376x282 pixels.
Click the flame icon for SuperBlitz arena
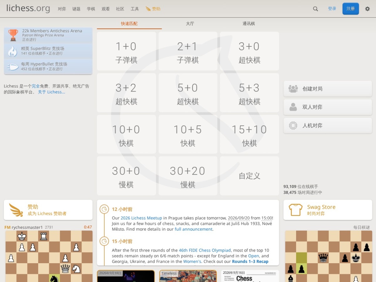click(x=13, y=51)
